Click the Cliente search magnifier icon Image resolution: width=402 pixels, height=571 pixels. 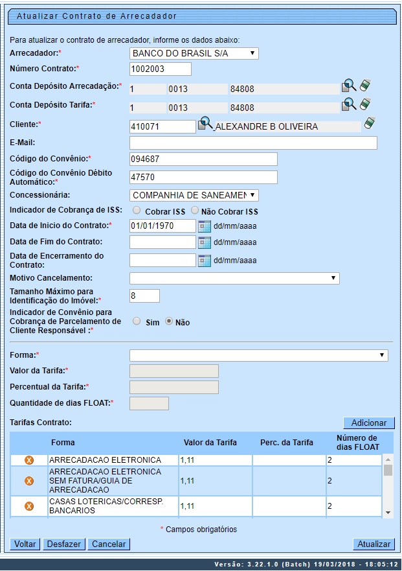(205, 123)
